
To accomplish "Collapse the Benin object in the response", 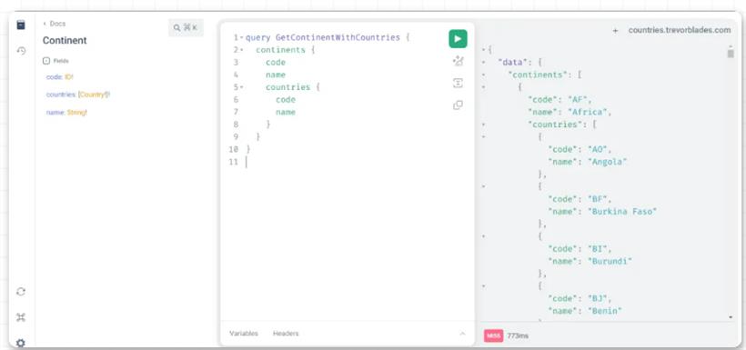I will [484, 286].
